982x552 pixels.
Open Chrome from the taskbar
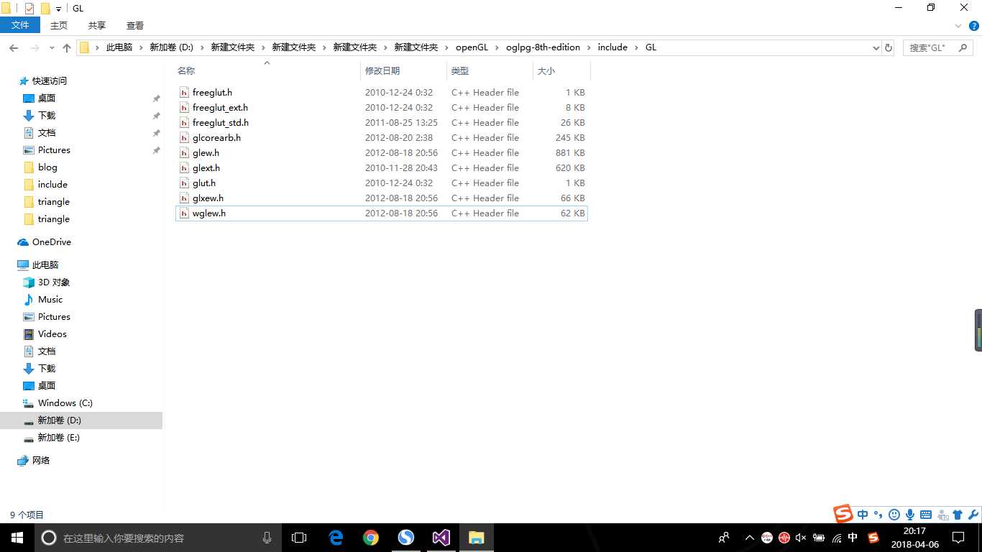(x=371, y=538)
